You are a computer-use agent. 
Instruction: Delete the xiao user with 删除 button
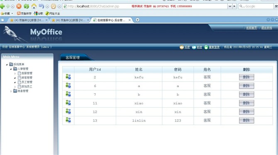click(x=246, y=103)
